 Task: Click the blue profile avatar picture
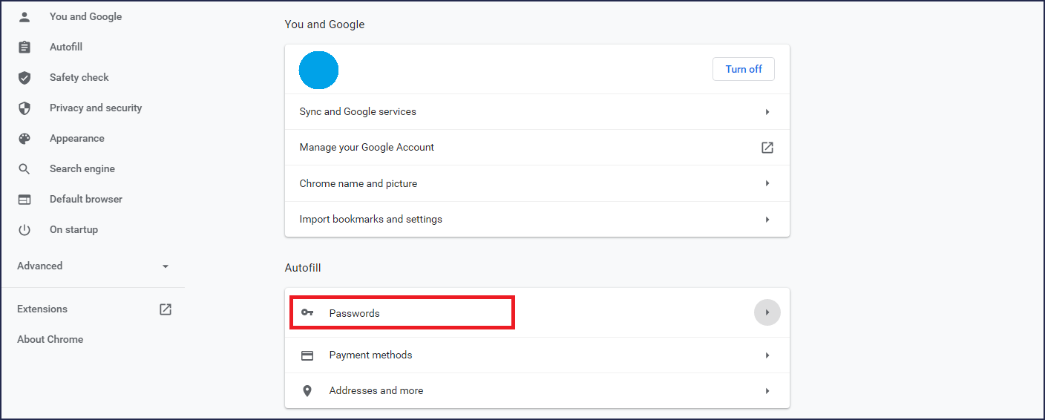coord(318,70)
